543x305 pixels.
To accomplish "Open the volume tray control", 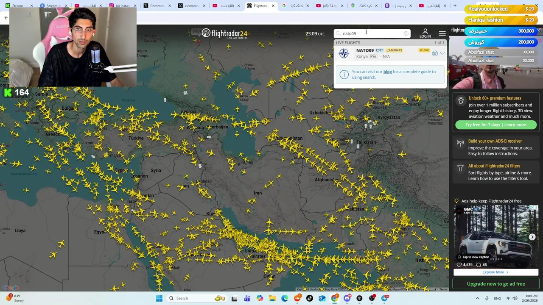I will click(515, 298).
